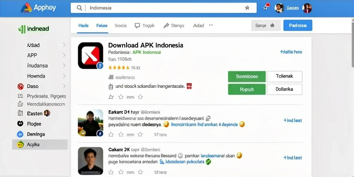This screenshot has width=354, height=177.
Task: Switch to the Feluae tab
Action: click(102, 26)
